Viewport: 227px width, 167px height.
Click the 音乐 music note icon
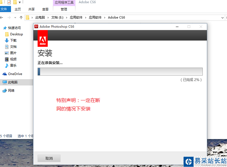click(7, 66)
